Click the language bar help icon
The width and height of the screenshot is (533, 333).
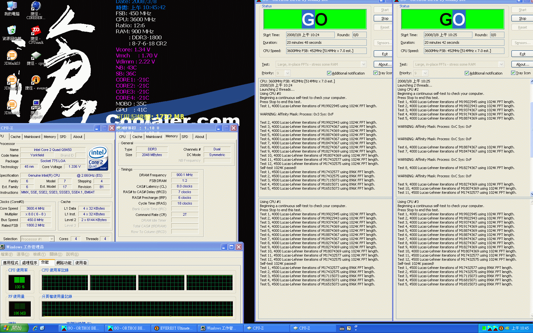click(x=349, y=328)
